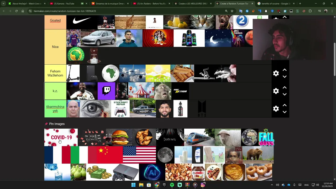Open settings gear for tibarmchinayek row

tap(276, 109)
